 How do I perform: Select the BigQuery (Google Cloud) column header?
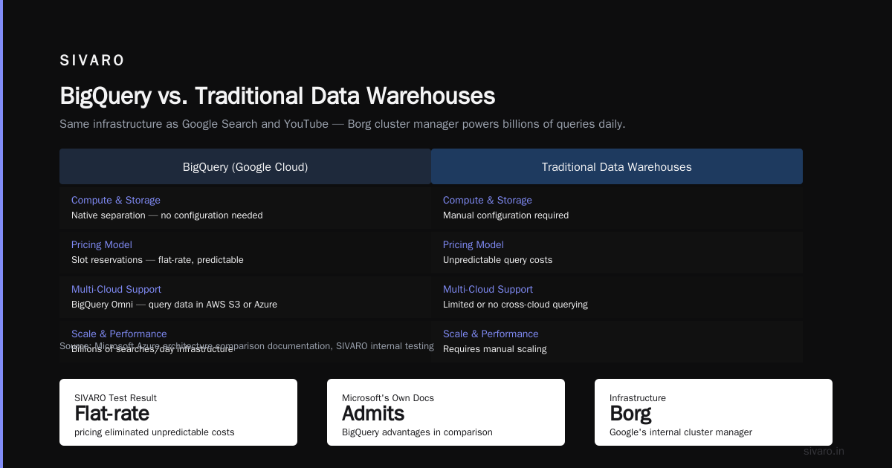(x=245, y=166)
